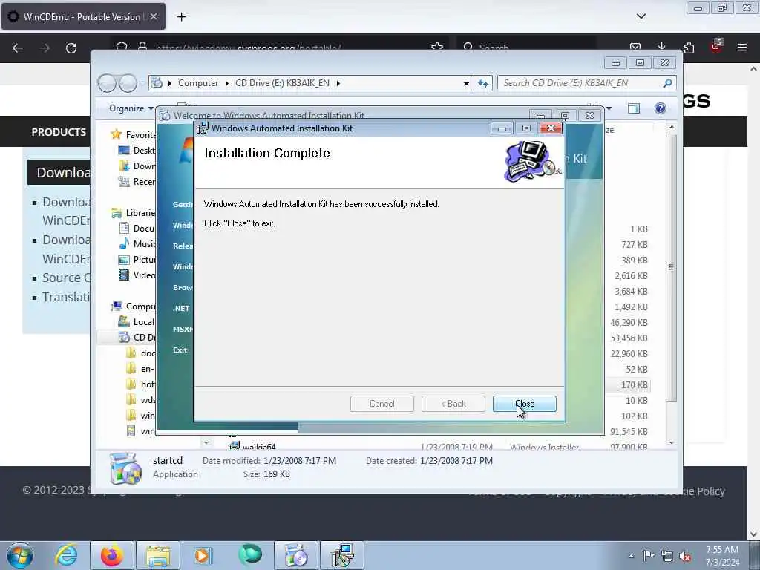This screenshot has width=760, height=570.
Task: Select Favorites in the Explorer tree
Action: [x=134, y=134]
